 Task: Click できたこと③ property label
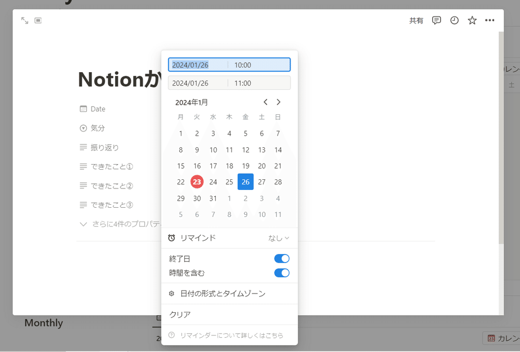pos(112,205)
